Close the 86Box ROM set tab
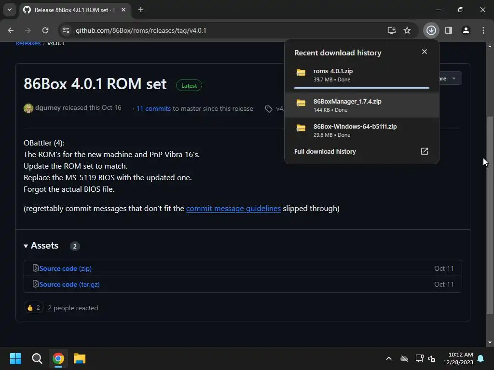The image size is (494, 370). pyautogui.click(x=123, y=10)
